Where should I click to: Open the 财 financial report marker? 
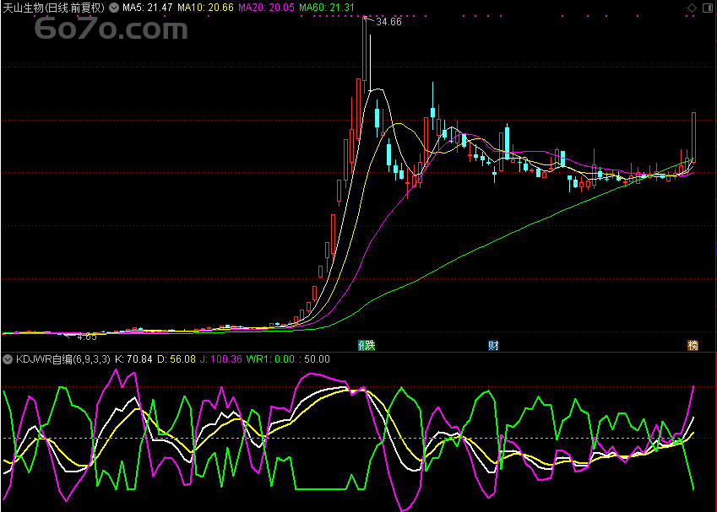pyautogui.click(x=493, y=345)
